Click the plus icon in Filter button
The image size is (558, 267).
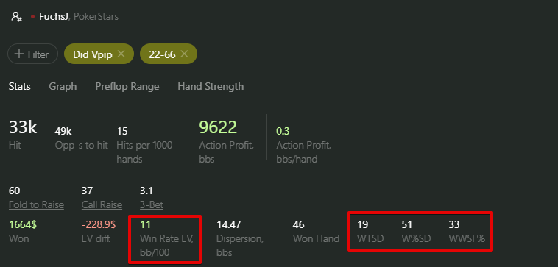18,54
